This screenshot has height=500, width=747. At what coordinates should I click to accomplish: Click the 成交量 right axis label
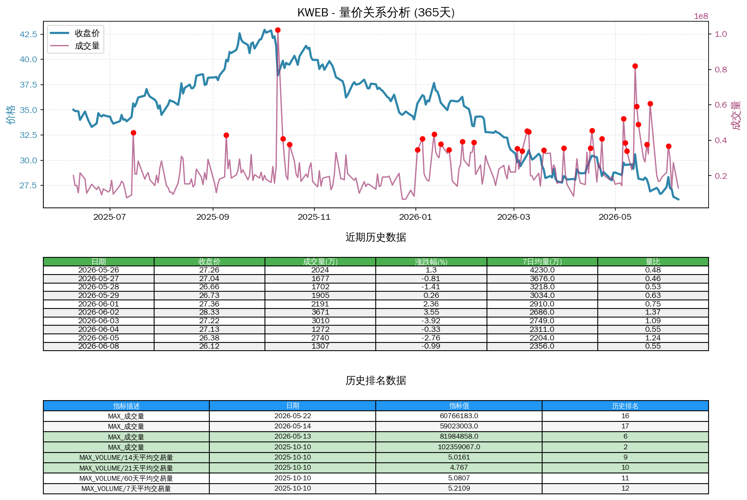pyautogui.click(x=736, y=115)
